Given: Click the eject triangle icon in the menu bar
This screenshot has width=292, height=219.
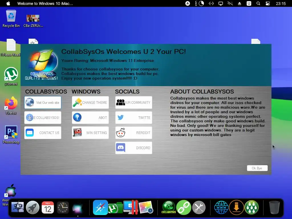Looking at the screenshot, I should point(240,3).
